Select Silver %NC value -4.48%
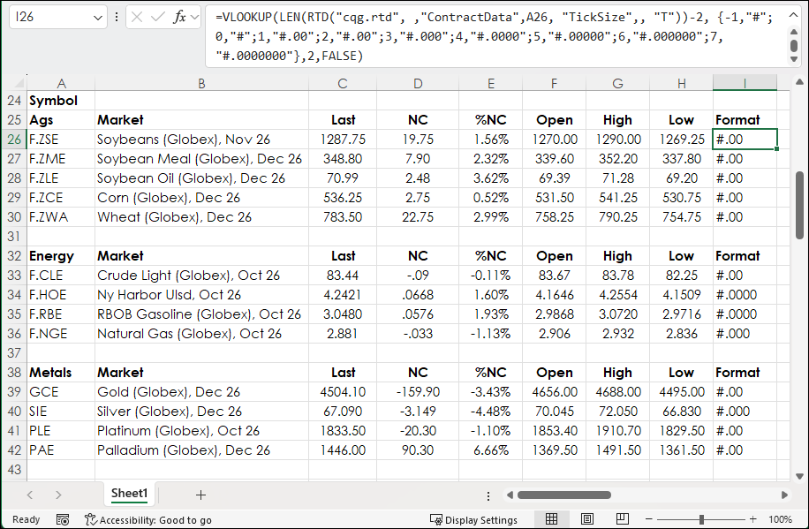 pyautogui.click(x=490, y=412)
